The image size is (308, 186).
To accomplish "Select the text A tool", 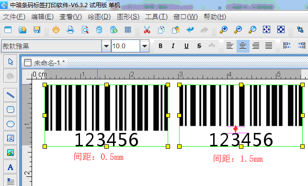I will 11,167.
